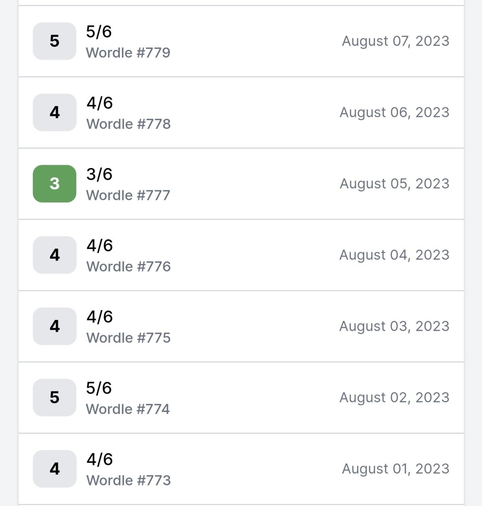Click the date August 07, 2023
Image resolution: width=482 pixels, height=506 pixels.
396,41
